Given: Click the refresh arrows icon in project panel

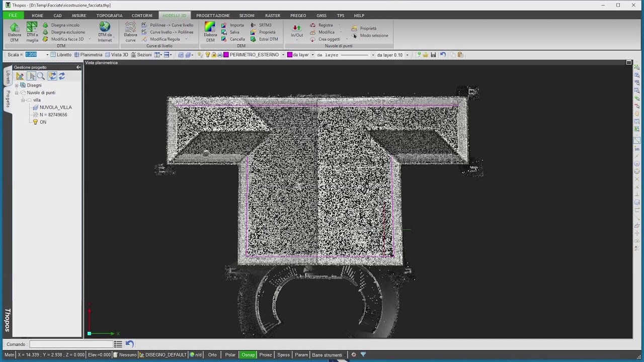Looking at the screenshot, I should point(62,76).
